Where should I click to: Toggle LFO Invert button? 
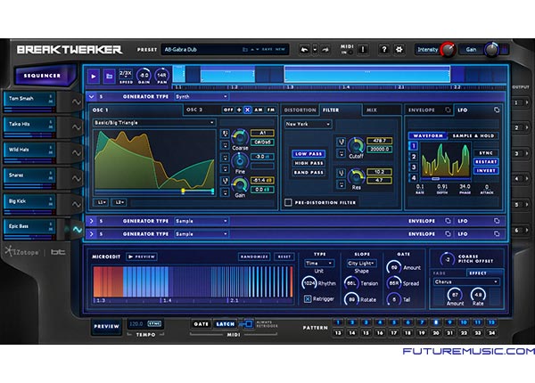(x=486, y=170)
